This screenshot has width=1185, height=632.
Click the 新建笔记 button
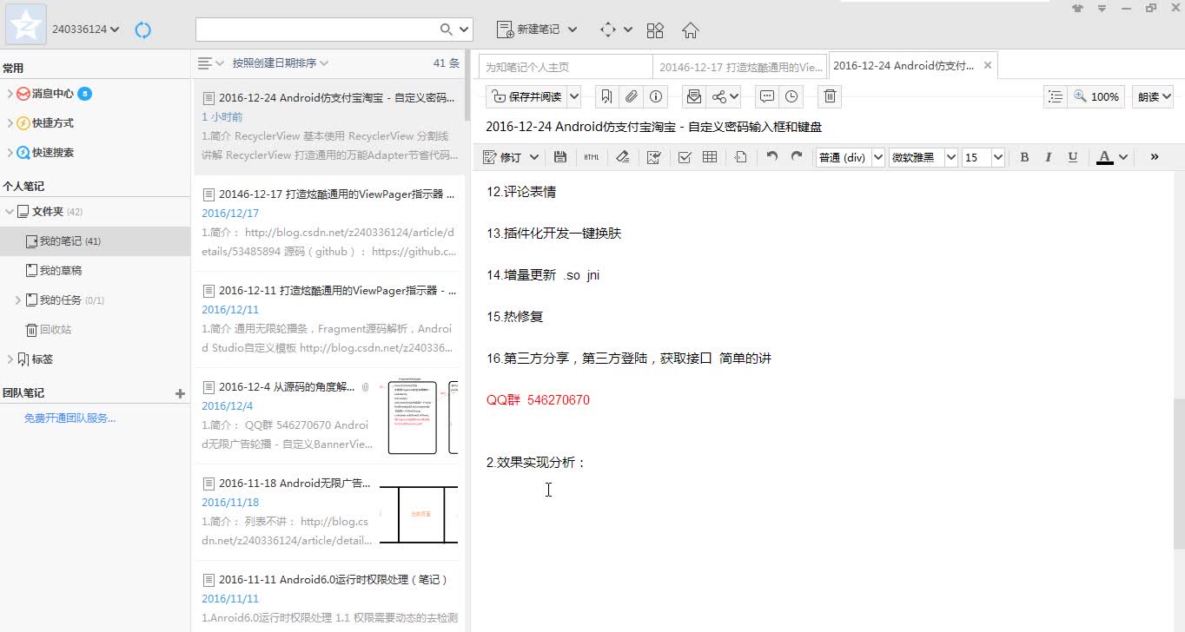[x=528, y=30]
